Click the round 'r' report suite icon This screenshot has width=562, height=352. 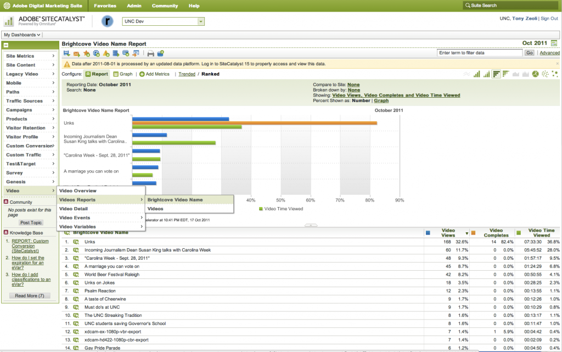(107, 21)
